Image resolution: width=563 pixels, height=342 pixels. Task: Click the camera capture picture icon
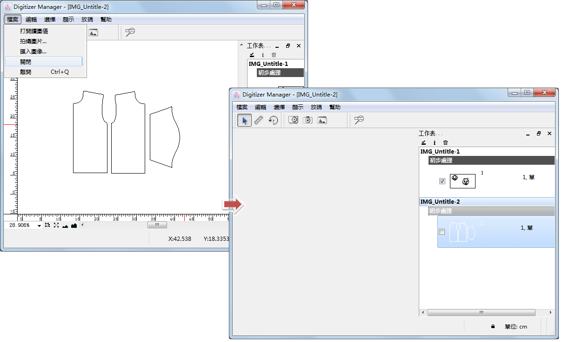(308, 120)
